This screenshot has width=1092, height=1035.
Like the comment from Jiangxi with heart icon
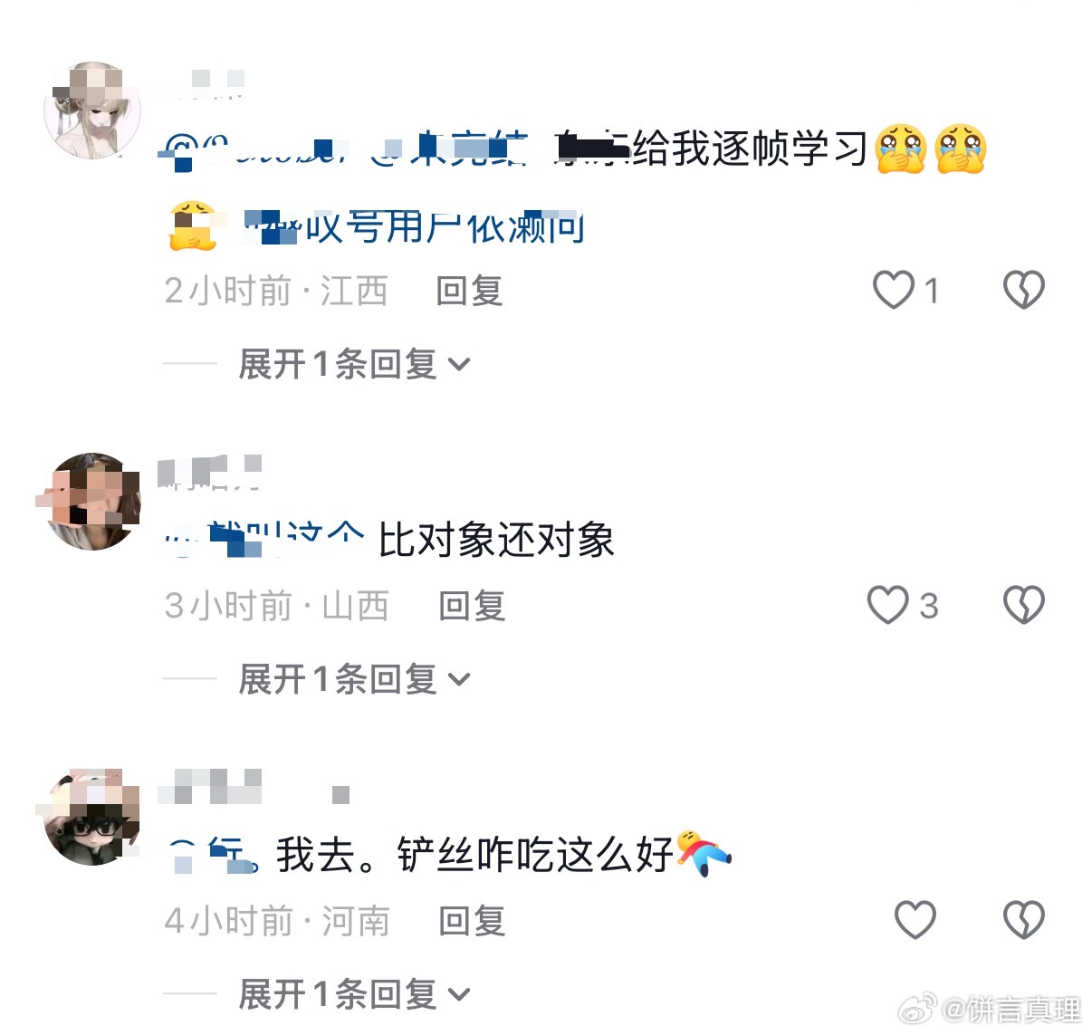(894, 291)
